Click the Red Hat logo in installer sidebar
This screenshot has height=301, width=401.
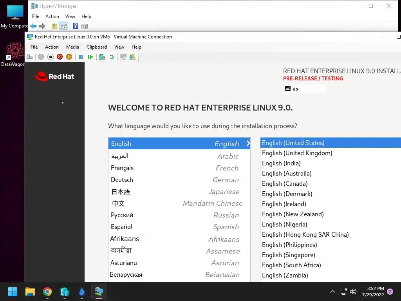tap(55, 76)
